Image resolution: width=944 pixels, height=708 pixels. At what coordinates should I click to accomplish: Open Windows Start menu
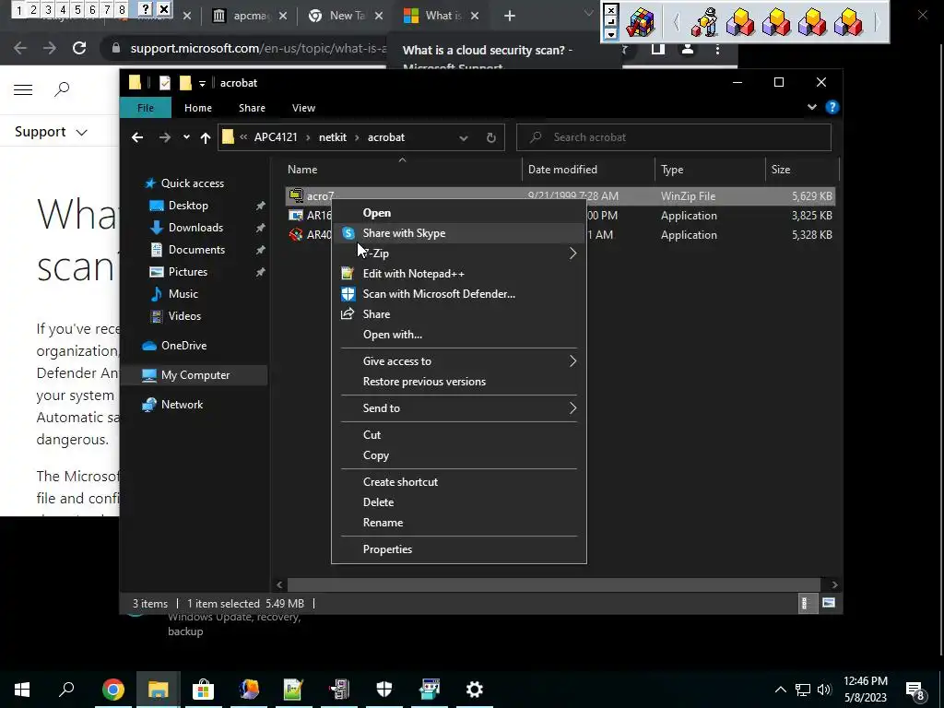tap(22, 690)
